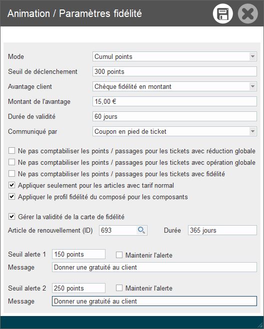
Task: Close the Paramètres fidélité dialog
Action: 248,13
